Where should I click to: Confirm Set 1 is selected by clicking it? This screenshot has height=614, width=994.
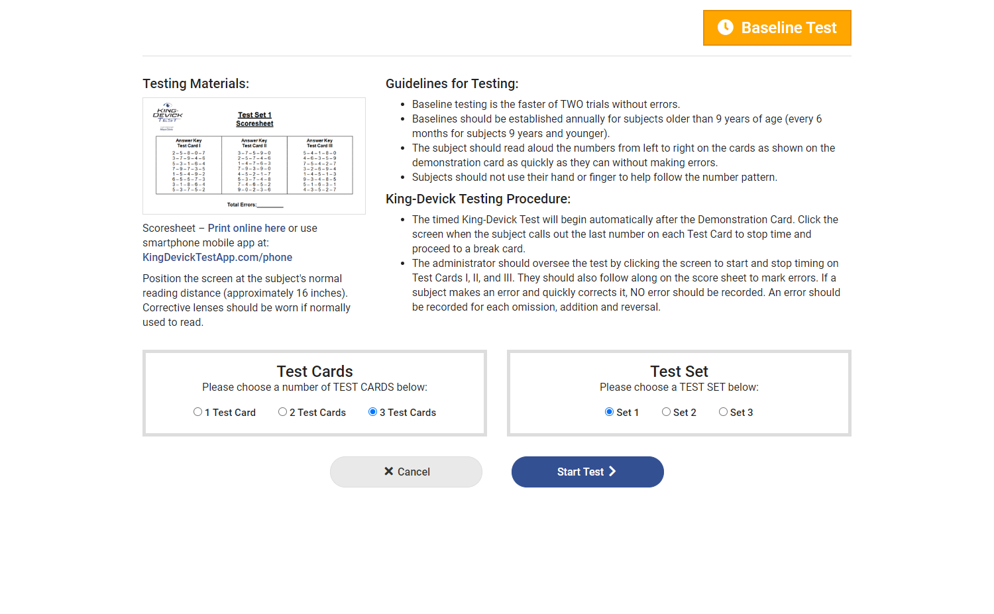[x=609, y=411]
